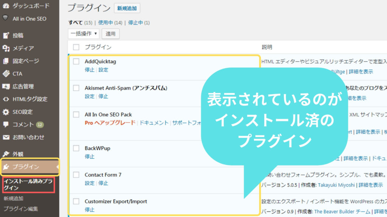
Task: Click the CTA tag icon
Action: click(x=6, y=73)
